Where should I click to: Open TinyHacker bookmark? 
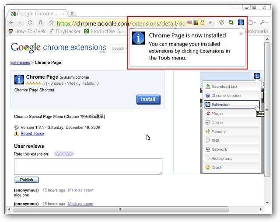click(65, 31)
